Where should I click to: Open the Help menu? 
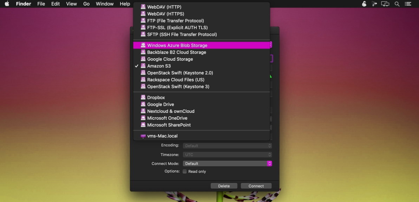pyautogui.click(x=125, y=4)
